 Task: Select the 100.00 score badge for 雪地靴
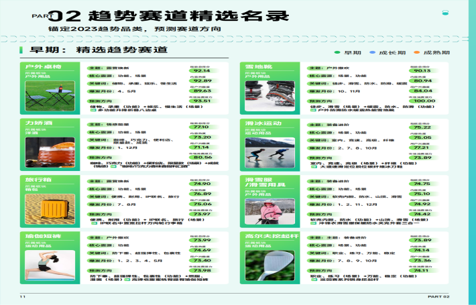[x=422, y=101]
